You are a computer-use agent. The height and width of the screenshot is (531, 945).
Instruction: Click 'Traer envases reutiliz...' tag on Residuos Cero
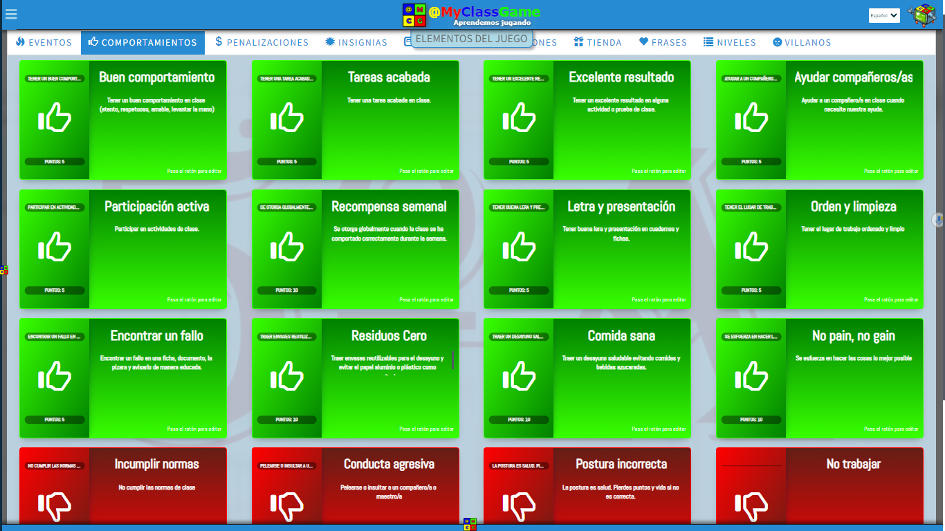coord(287,337)
